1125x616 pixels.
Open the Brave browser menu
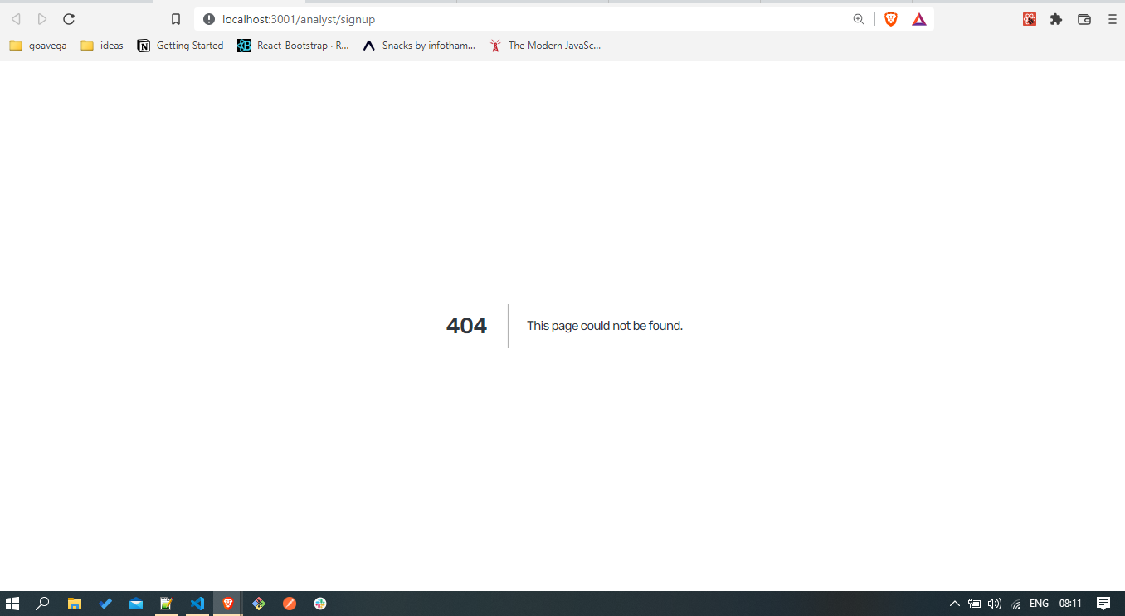coord(1112,18)
